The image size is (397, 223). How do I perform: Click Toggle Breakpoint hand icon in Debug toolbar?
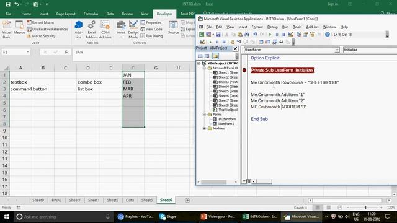[232, 42]
